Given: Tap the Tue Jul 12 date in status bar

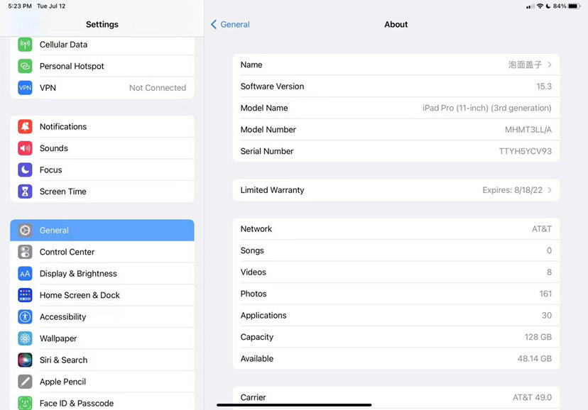Looking at the screenshot, I should pos(51,6).
